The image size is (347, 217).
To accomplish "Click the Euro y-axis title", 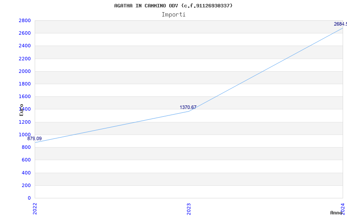I will [x=21, y=110].
